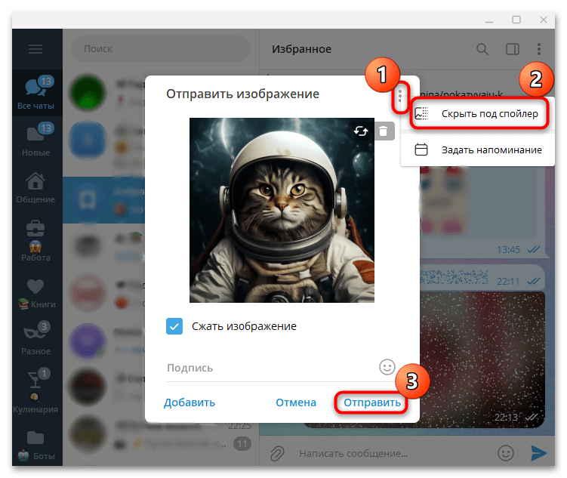Select the 'Разное' folder
The height and width of the screenshot is (478, 567).
(x=35, y=339)
